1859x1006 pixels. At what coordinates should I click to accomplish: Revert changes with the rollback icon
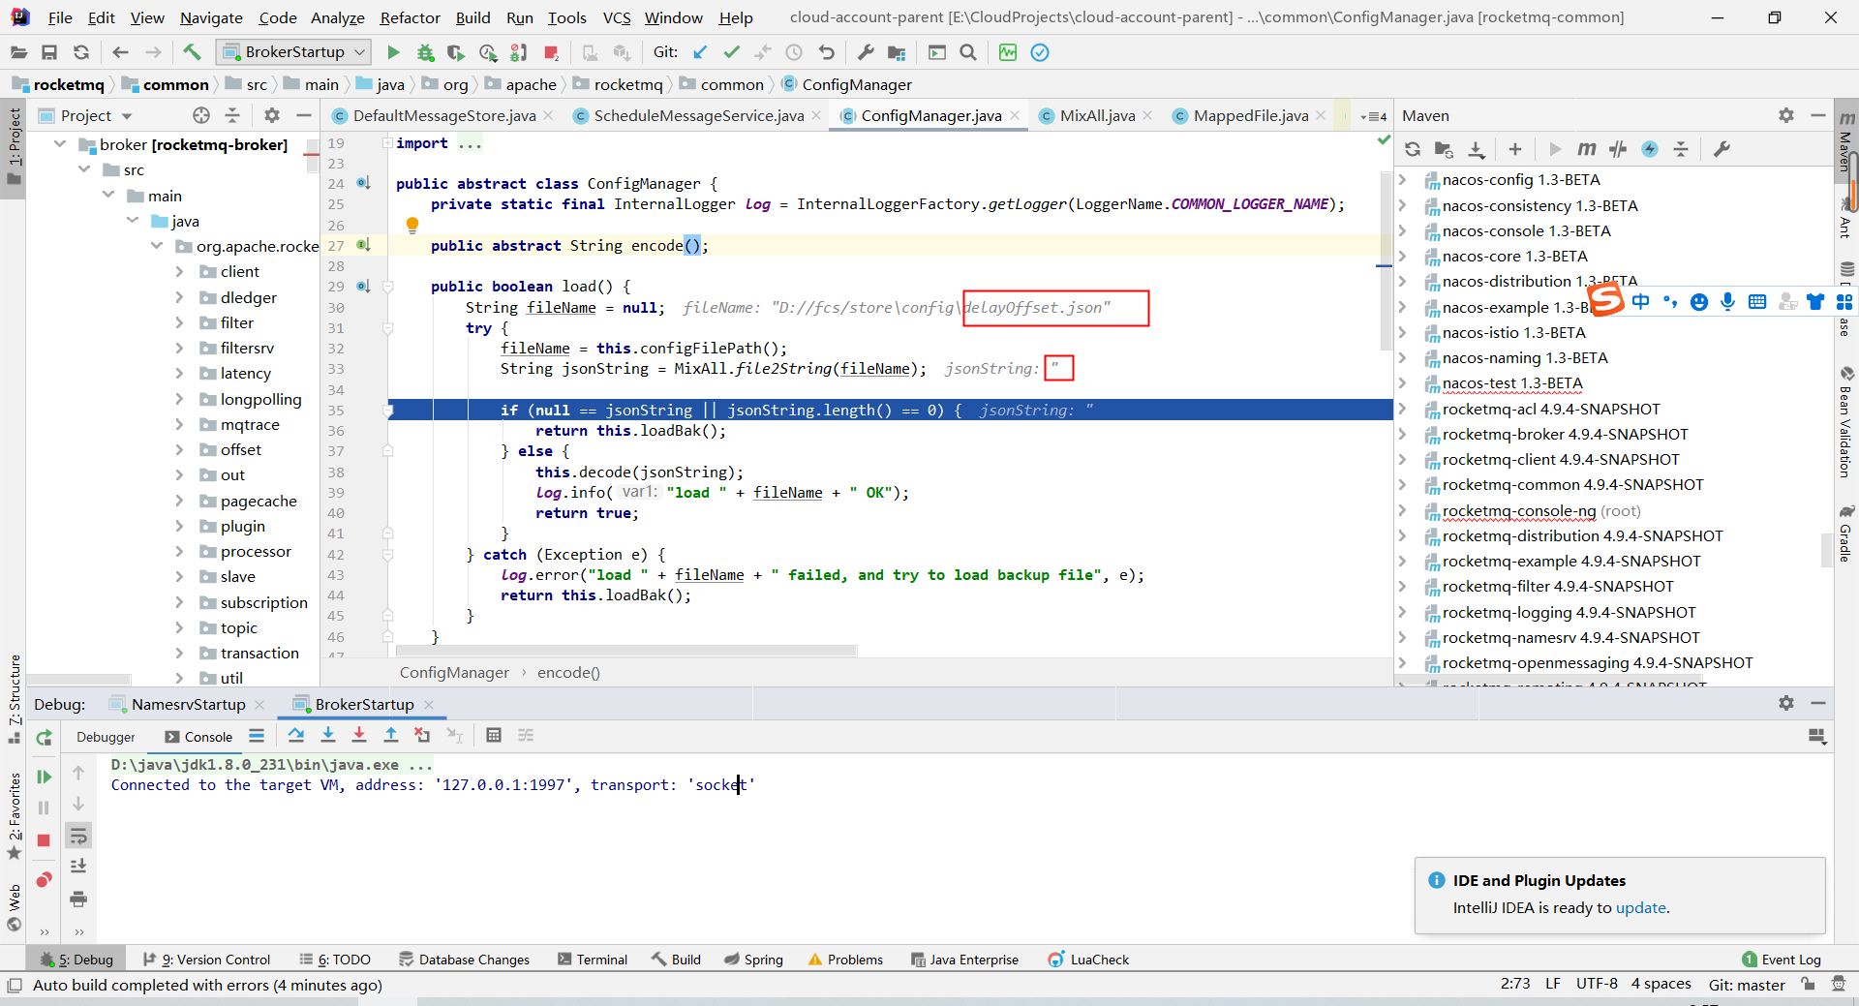pyautogui.click(x=826, y=52)
